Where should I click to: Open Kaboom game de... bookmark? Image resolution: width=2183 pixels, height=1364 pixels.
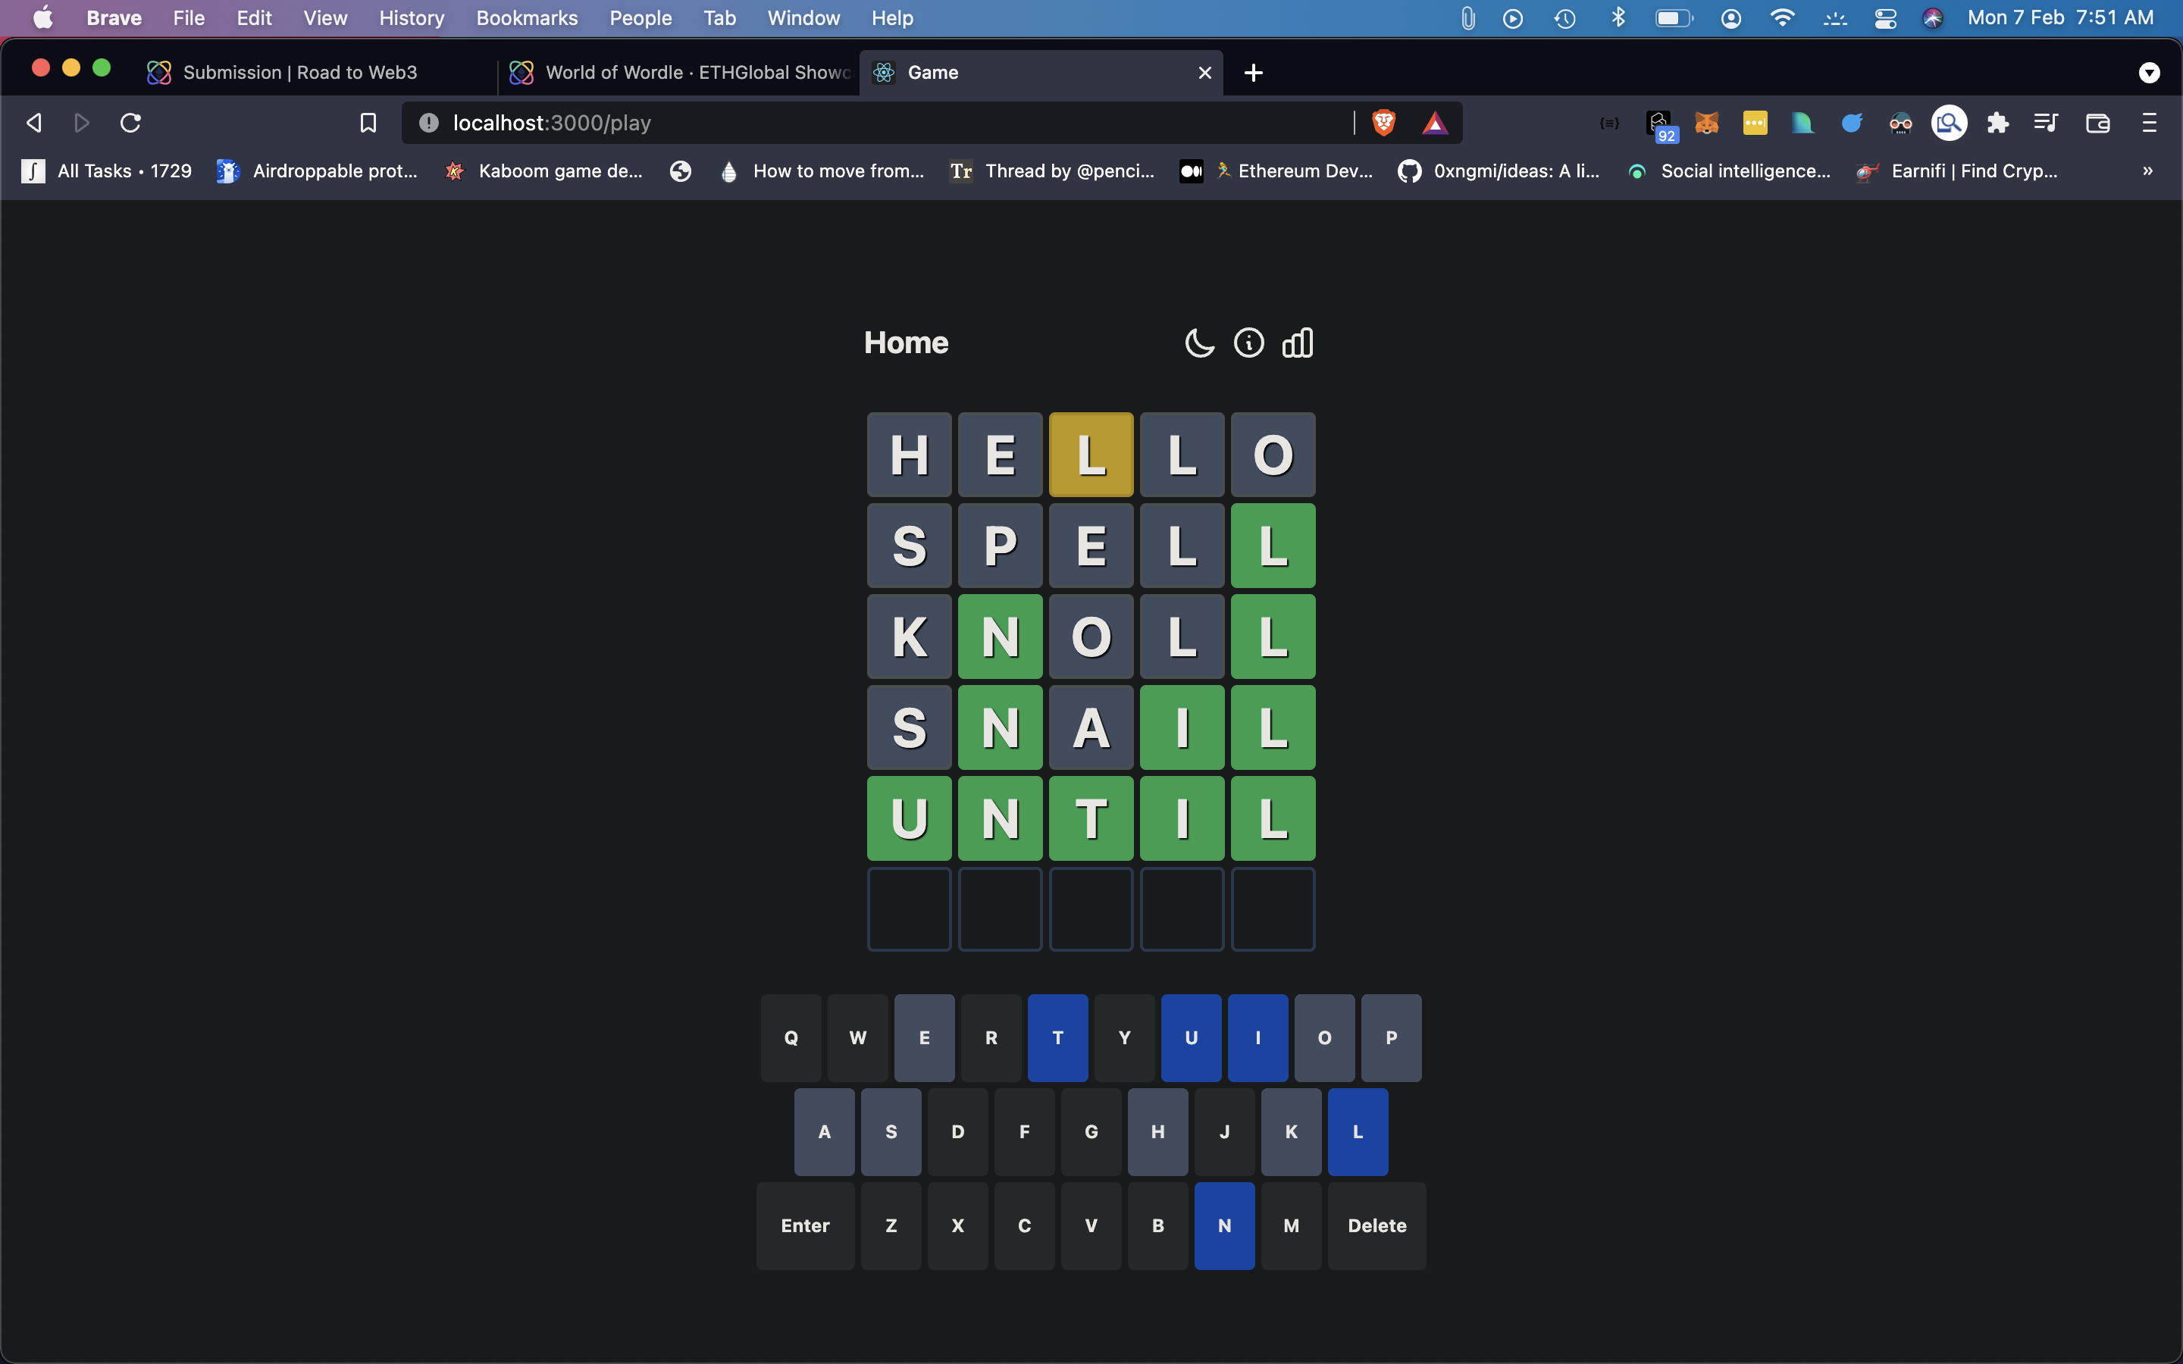(x=544, y=170)
